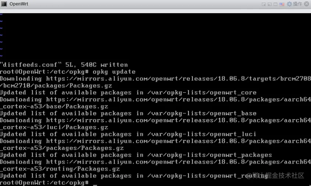Screen dimensions: 311x186
Task: Click the 'distfeeds.conf 5L, 540C written' line
Action: [x=64, y=65]
